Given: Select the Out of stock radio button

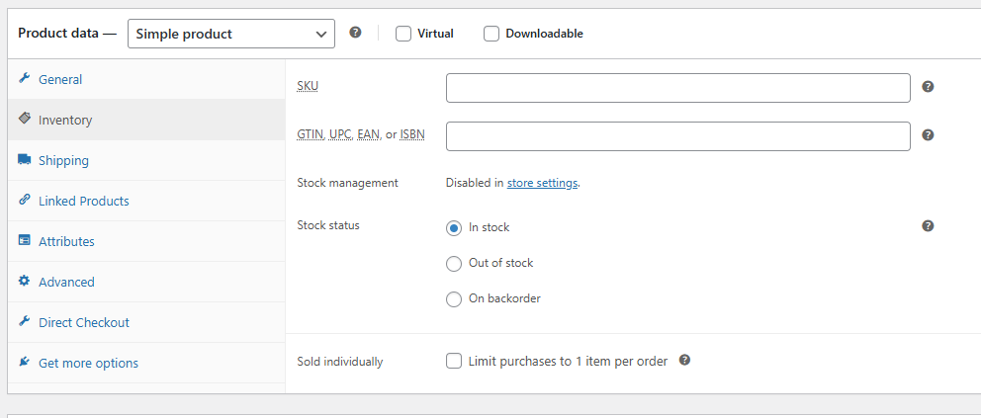Looking at the screenshot, I should [454, 264].
